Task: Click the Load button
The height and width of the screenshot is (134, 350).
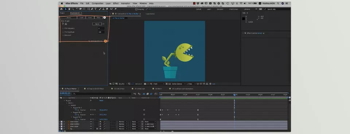Action: (81, 17)
